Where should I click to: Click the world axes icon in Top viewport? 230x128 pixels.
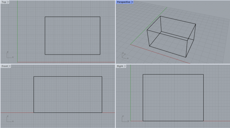tap(10, 55)
